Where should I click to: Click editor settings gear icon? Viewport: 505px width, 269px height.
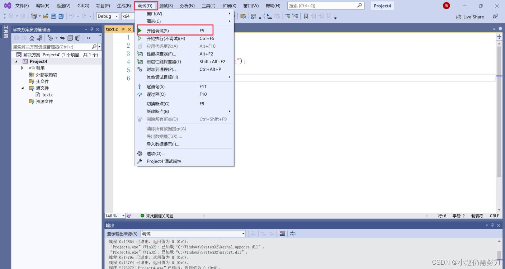500,29
